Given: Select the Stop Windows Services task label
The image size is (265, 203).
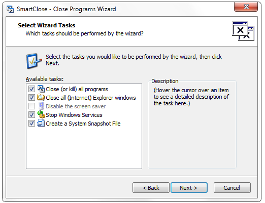Looking at the screenshot, I should click(74, 115).
